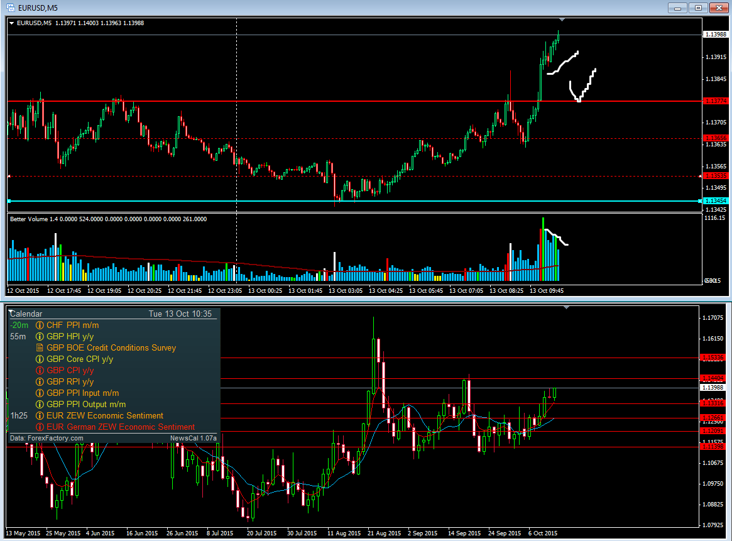The width and height of the screenshot is (732, 541).
Task: Click info icon beside GBP Core CPI y/y
Action: (40, 359)
